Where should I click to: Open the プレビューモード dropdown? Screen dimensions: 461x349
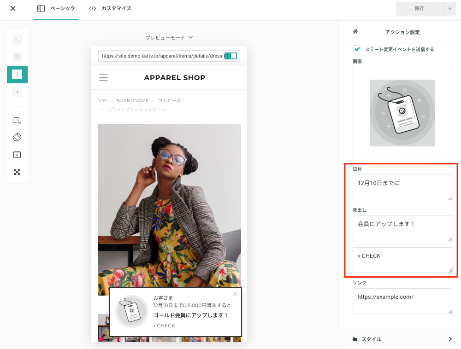169,38
